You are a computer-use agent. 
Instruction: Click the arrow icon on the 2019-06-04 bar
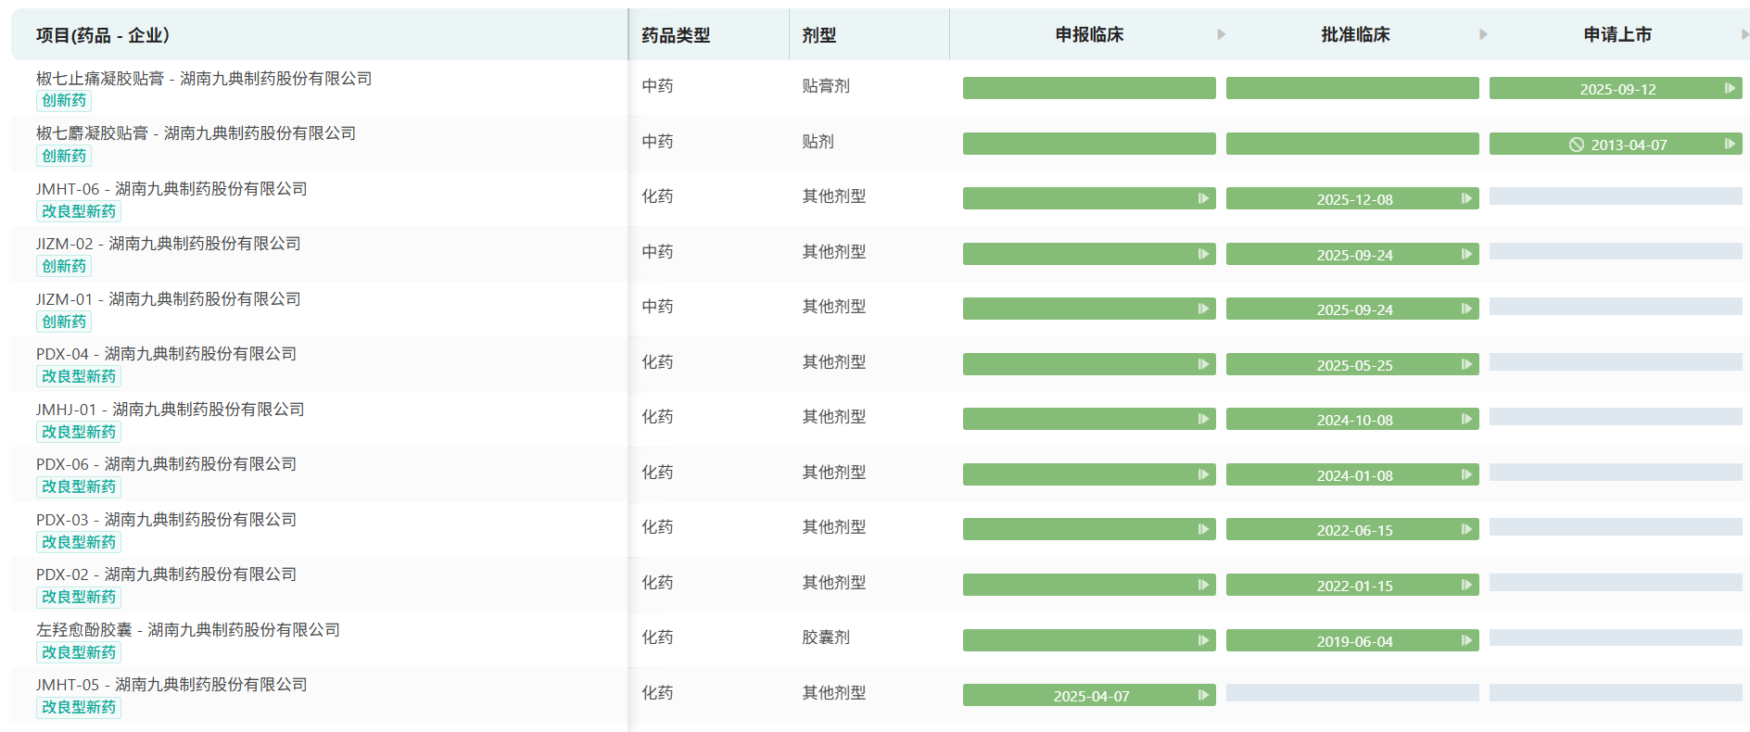[x=1466, y=640]
